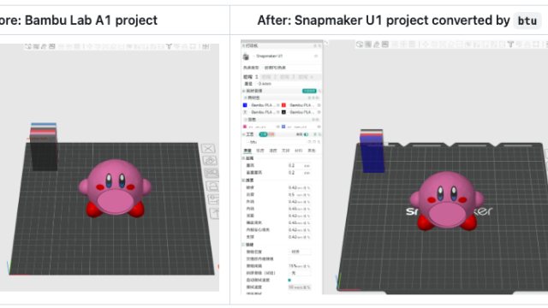Select the Kirby model on the Snapmaker U1 plate
Screen dimensions: 548x308
446,201
